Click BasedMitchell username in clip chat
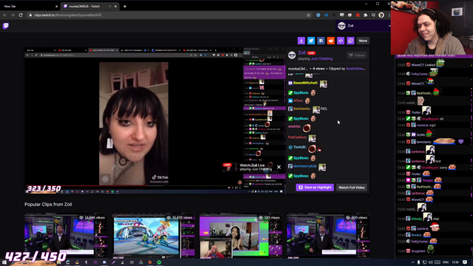The height and width of the screenshot is (266, 473). [x=305, y=83]
